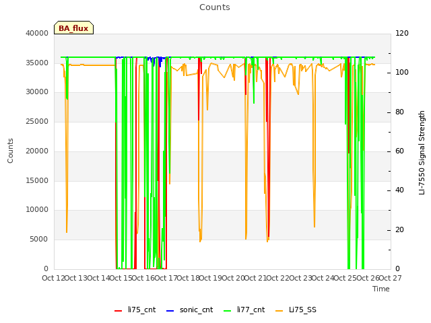The height and width of the screenshot is (323, 431).
Task: Click the 40000 left axis tick
Action: click(37, 33)
